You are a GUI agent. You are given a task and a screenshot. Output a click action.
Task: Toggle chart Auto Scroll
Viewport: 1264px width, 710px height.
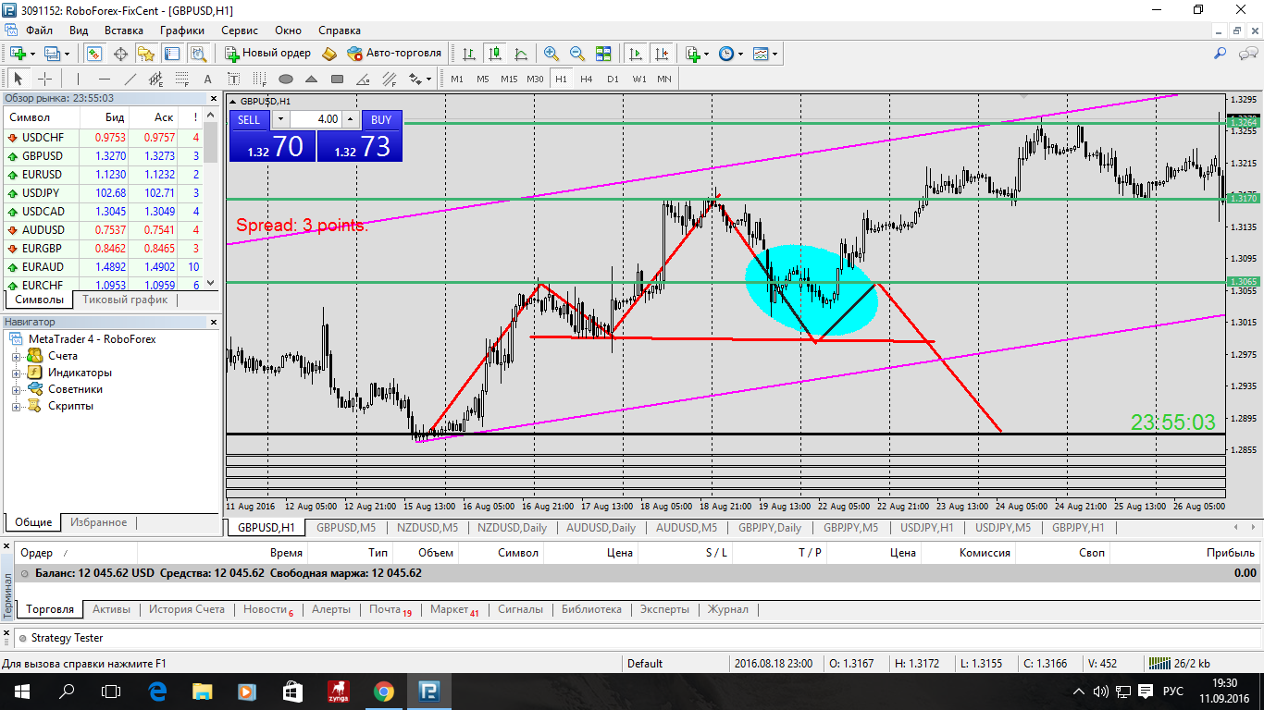(635, 54)
